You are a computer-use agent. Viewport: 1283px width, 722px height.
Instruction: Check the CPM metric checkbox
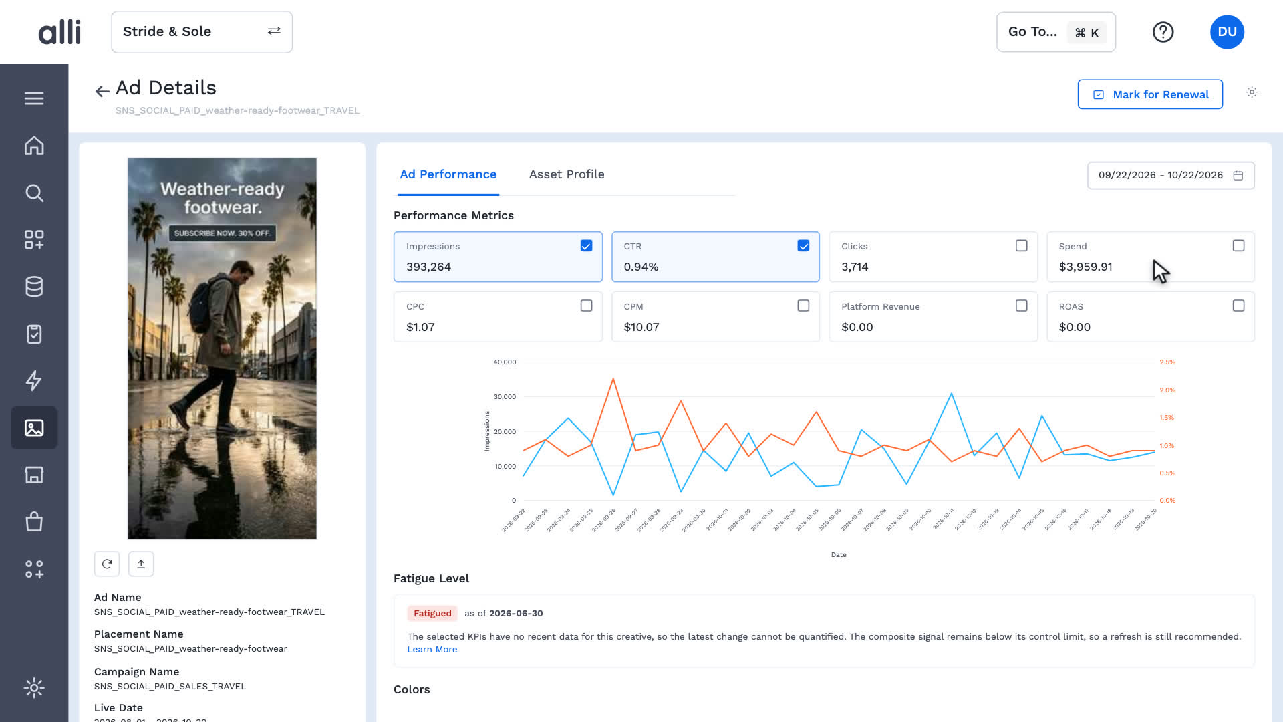(803, 306)
